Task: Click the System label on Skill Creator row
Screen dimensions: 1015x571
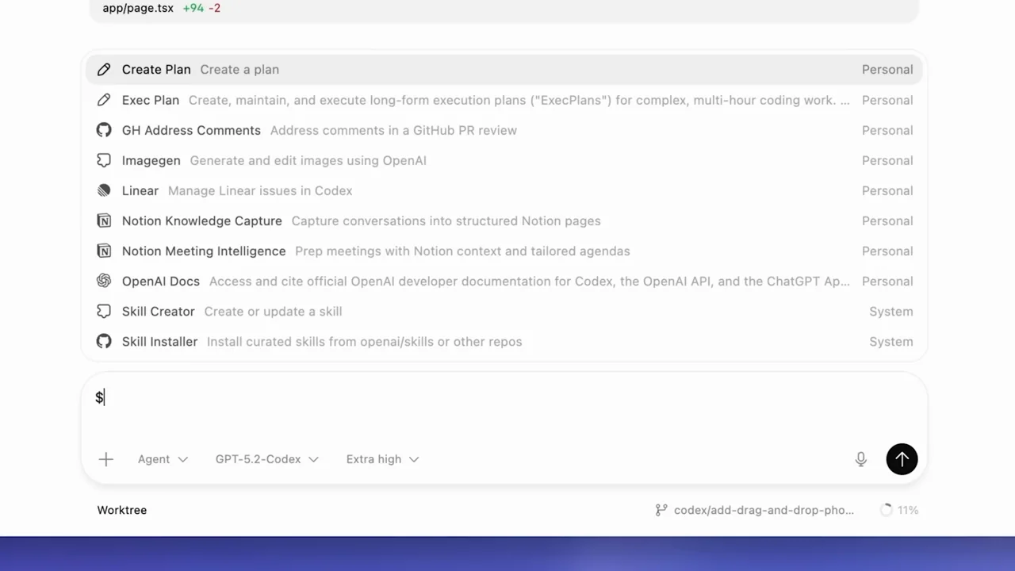Action: click(891, 311)
